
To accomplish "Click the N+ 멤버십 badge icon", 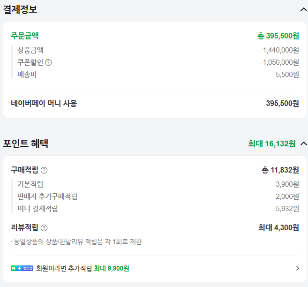I will [22, 268].
